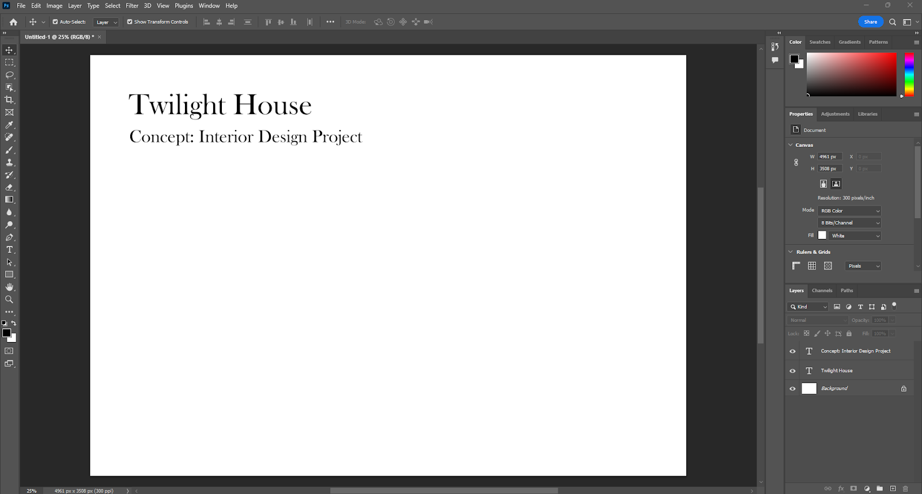Select the Zoom tool
922x494 pixels.
tap(9, 299)
